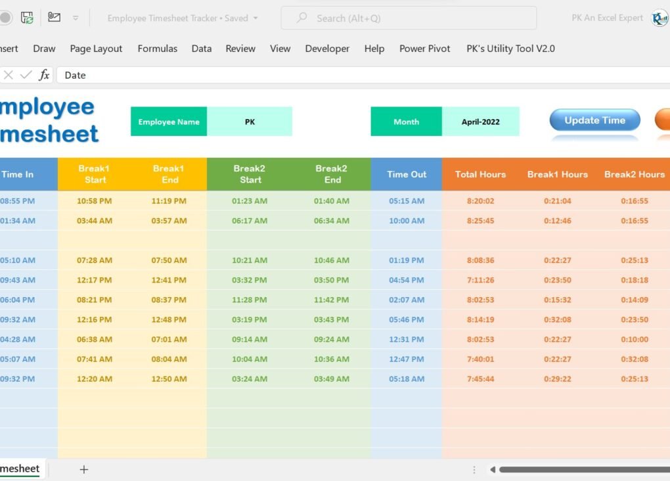This screenshot has height=481, width=670.
Task: Click the formula bar showing Date
Action: click(363, 76)
